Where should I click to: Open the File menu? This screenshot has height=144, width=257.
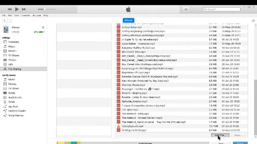tap(4, 15)
